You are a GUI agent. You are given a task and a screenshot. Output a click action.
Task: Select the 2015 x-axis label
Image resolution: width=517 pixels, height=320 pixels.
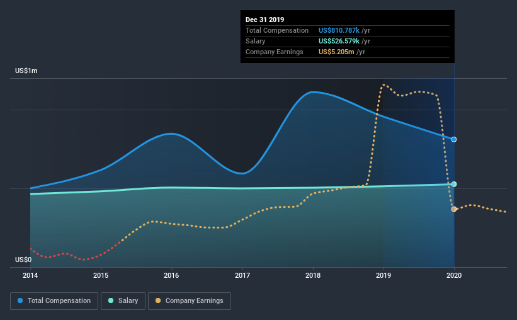point(101,275)
